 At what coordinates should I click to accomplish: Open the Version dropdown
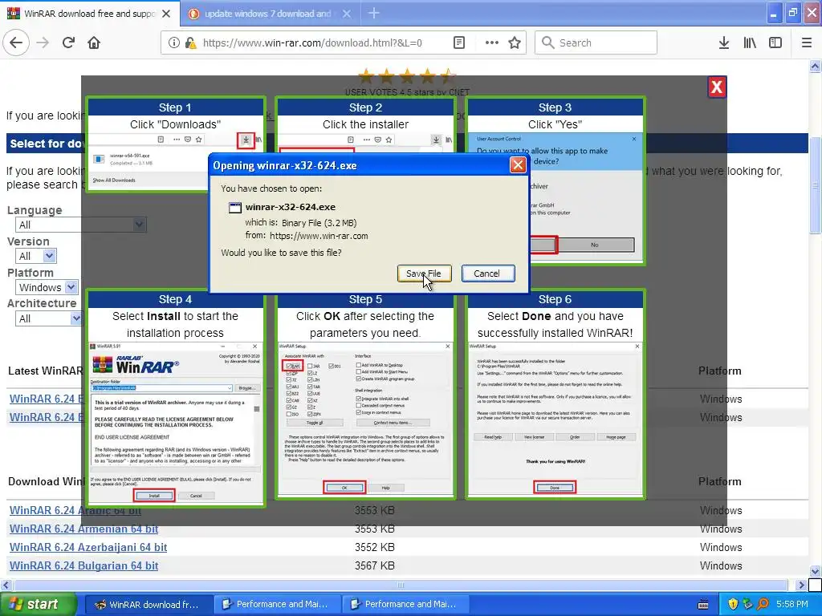35,256
